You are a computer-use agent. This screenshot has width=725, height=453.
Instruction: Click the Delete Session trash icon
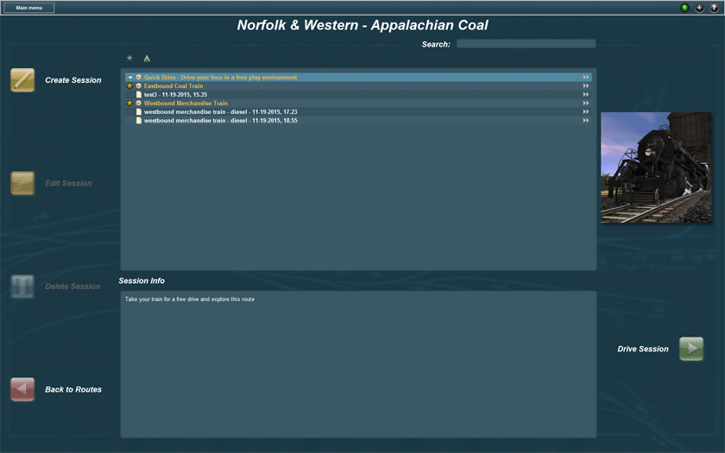point(22,286)
